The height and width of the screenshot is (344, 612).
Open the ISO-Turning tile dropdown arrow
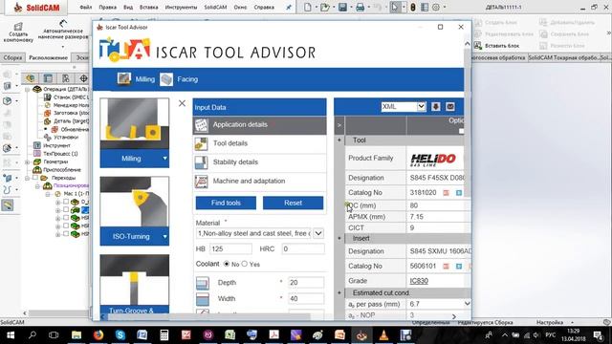[x=164, y=236]
